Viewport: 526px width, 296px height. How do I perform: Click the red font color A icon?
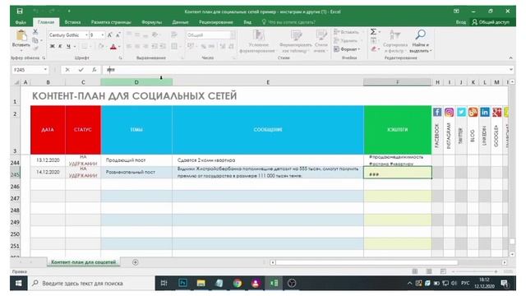(x=113, y=47)
